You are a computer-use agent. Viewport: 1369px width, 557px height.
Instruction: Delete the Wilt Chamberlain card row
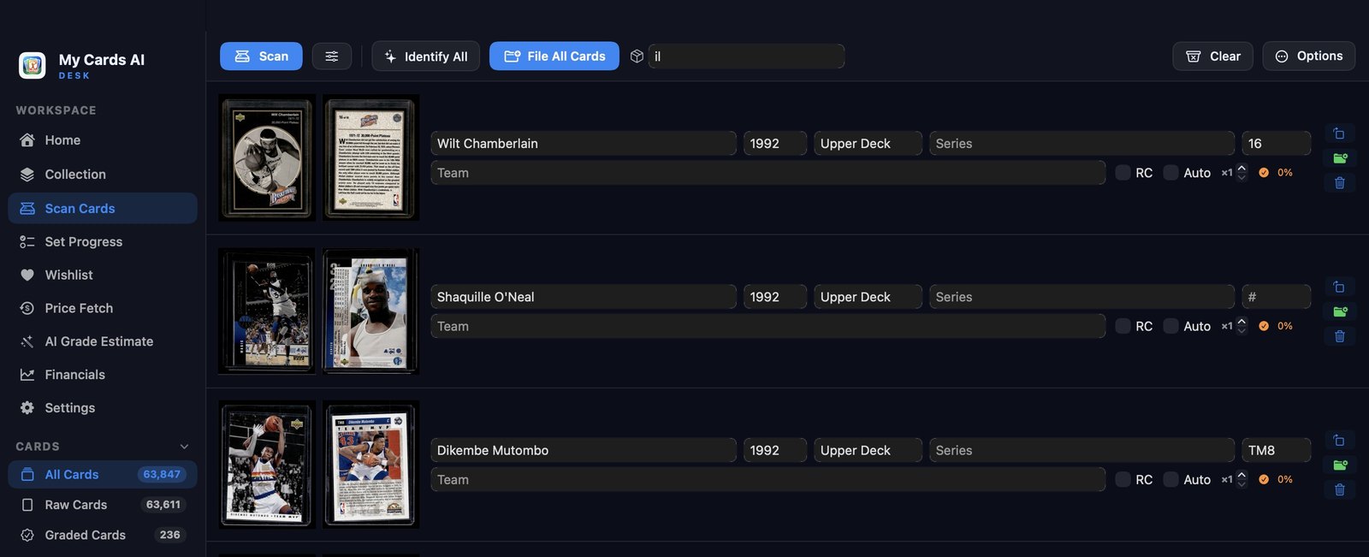(1340, 183)
